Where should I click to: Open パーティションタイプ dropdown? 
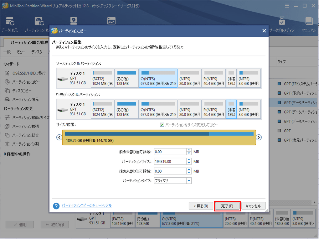pos(189,180)
